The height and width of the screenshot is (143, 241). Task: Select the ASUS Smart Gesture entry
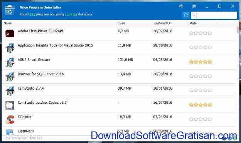tap(34, 60)
